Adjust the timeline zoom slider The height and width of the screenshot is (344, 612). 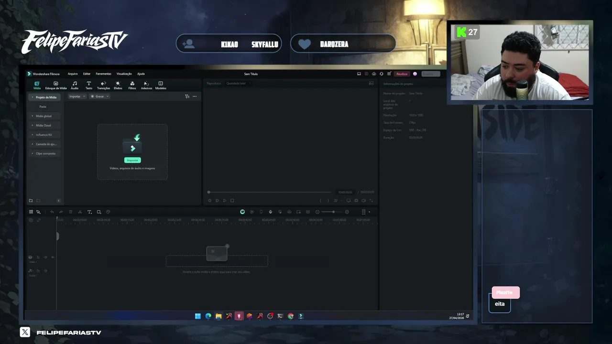(332, 212)
